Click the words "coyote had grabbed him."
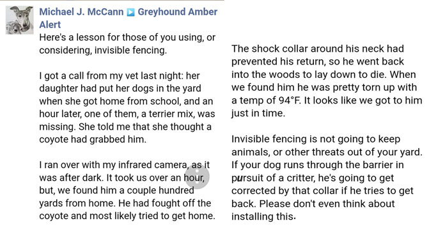 point(93,139)
